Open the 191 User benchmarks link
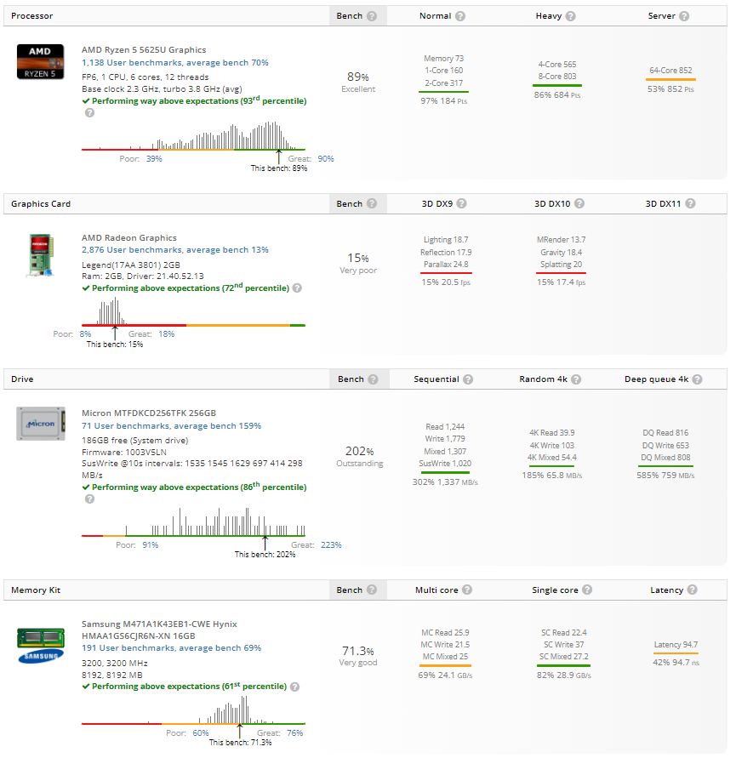 tap(171, 647)
